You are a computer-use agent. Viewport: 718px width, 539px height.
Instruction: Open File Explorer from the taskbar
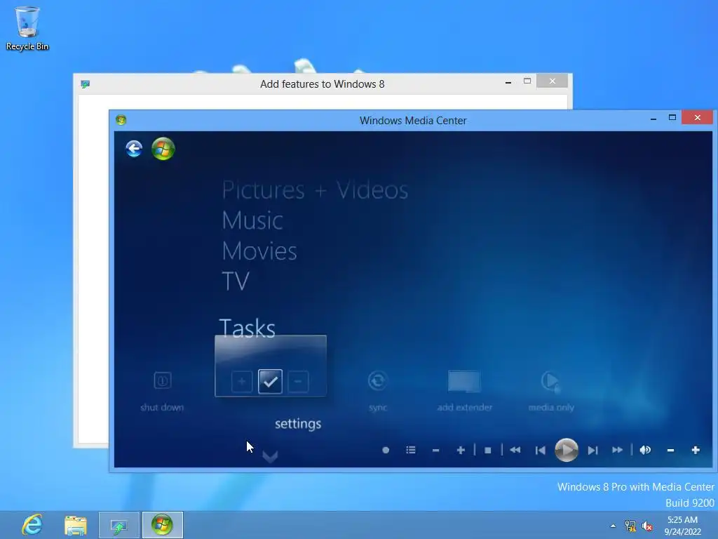click(76, 525)
